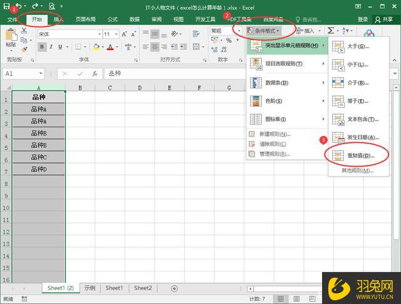Image resolution: width=401 pixels, height=304 pixels.
Task: Toggle Middle vertical alignment
Action: [x=155, y=34]
